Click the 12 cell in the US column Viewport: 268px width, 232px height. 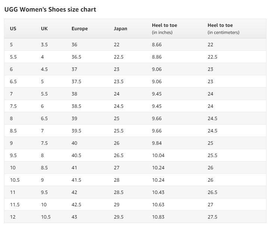pyautogui.click(x=13, y=217)
